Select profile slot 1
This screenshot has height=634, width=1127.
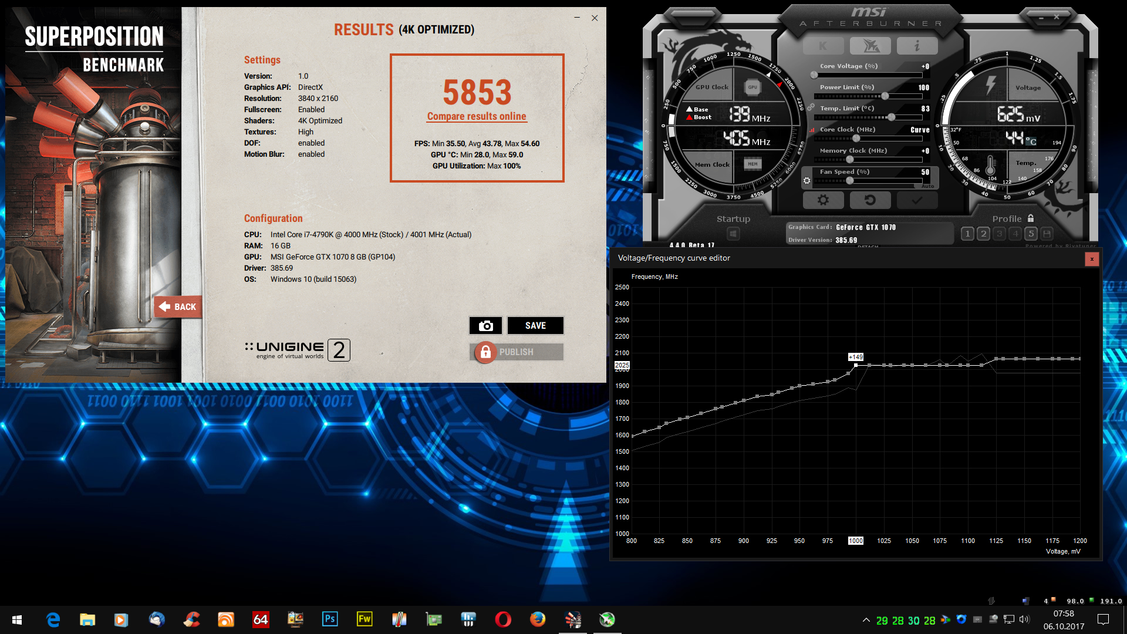[x=967, y=234]
